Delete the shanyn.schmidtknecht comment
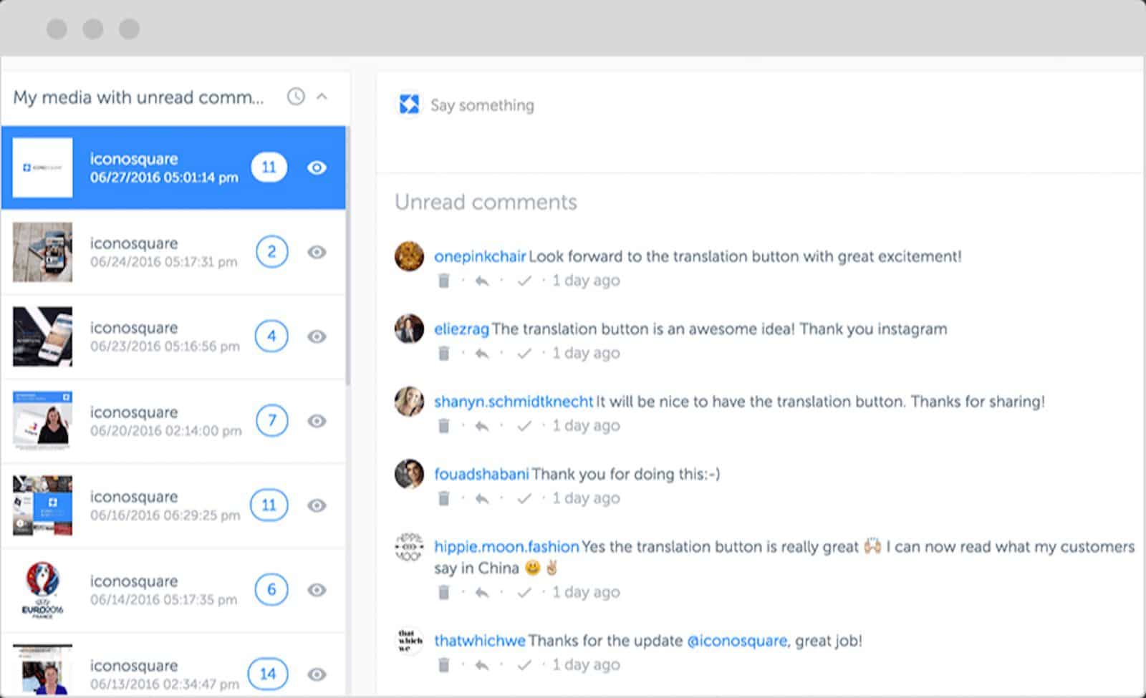This screenshot has width=1146, height=698. (444, 426)
